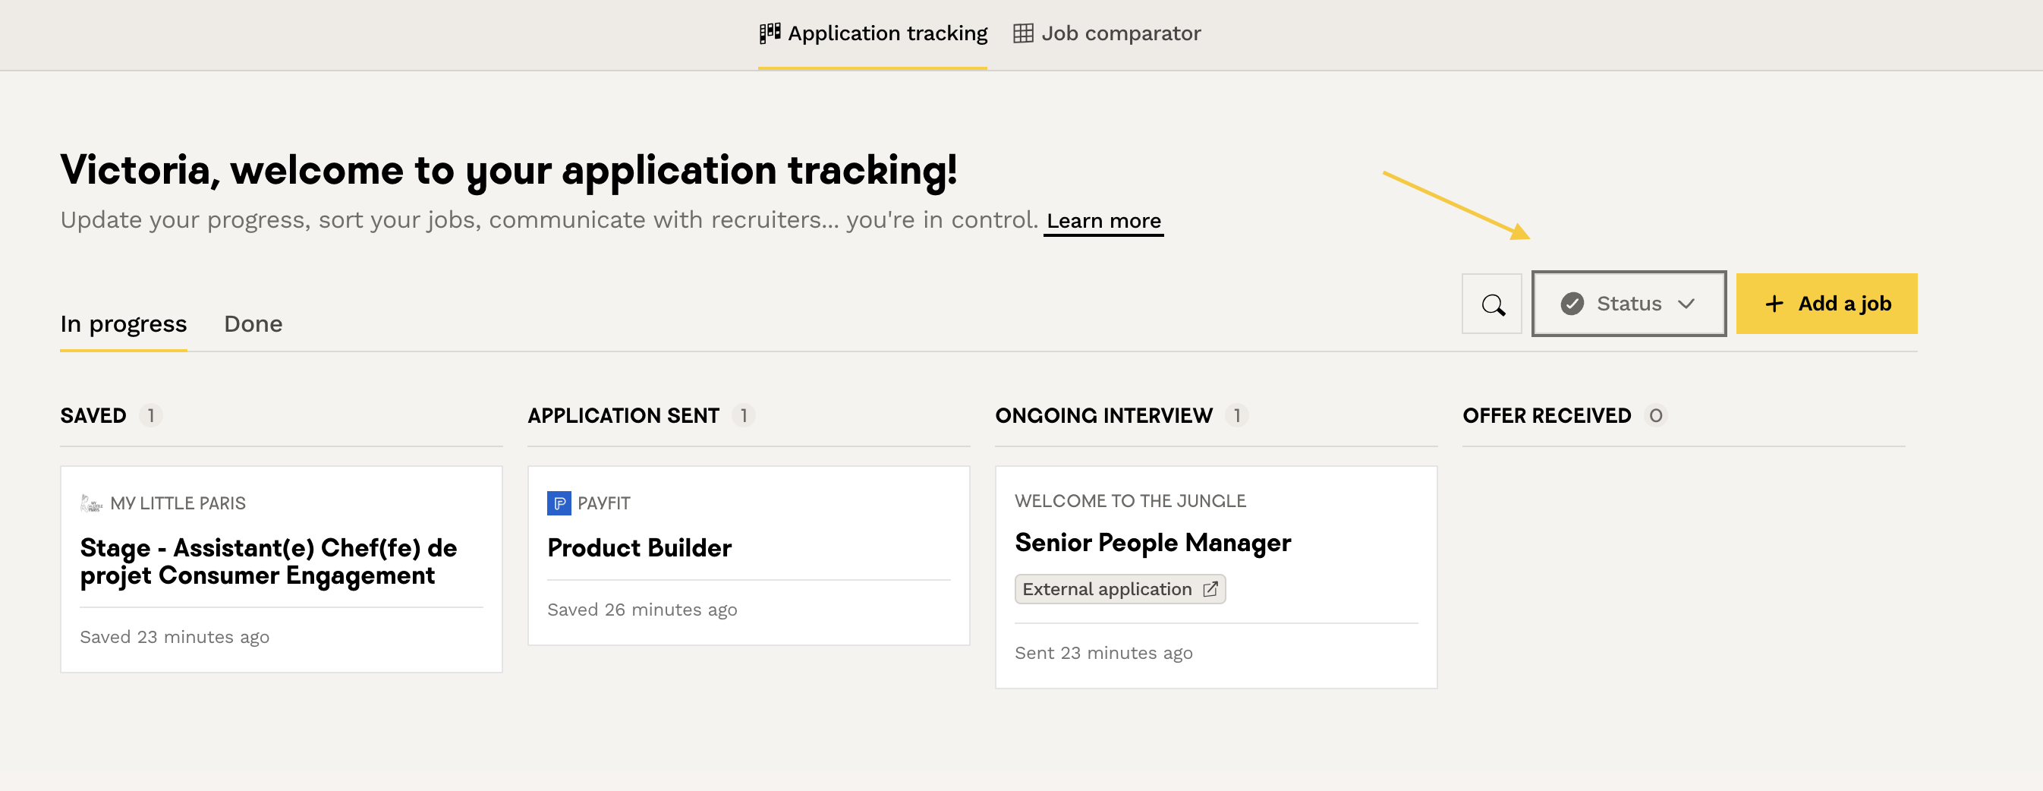This screenshot has height=791, width=2043.
Task: Select the In progress tab
Action: (124, 323)
